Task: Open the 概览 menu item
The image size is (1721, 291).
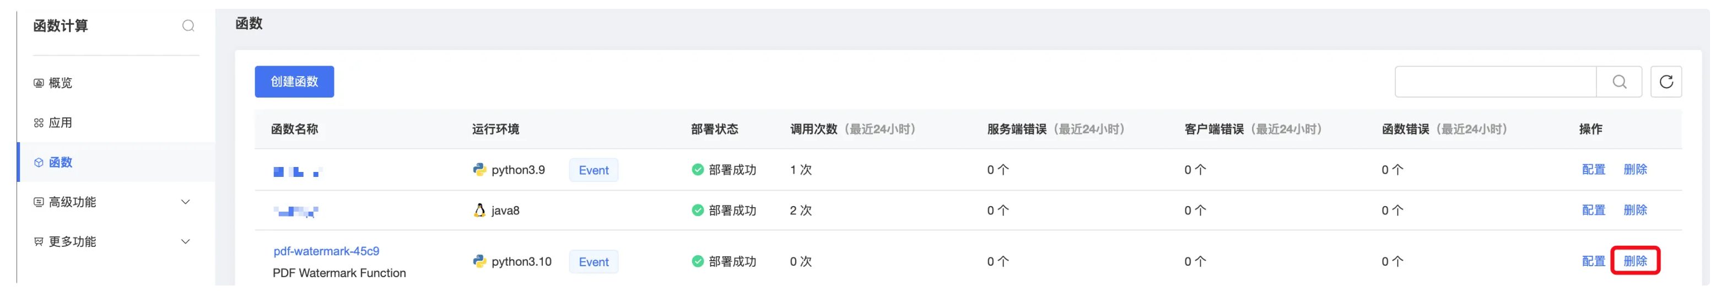Action: tap(60, 83)
